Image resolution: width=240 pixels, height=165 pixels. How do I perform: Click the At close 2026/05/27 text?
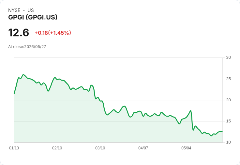27,47
